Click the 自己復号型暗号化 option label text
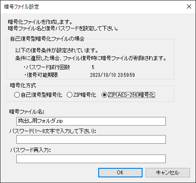196x183 pixels. (41, 95)
